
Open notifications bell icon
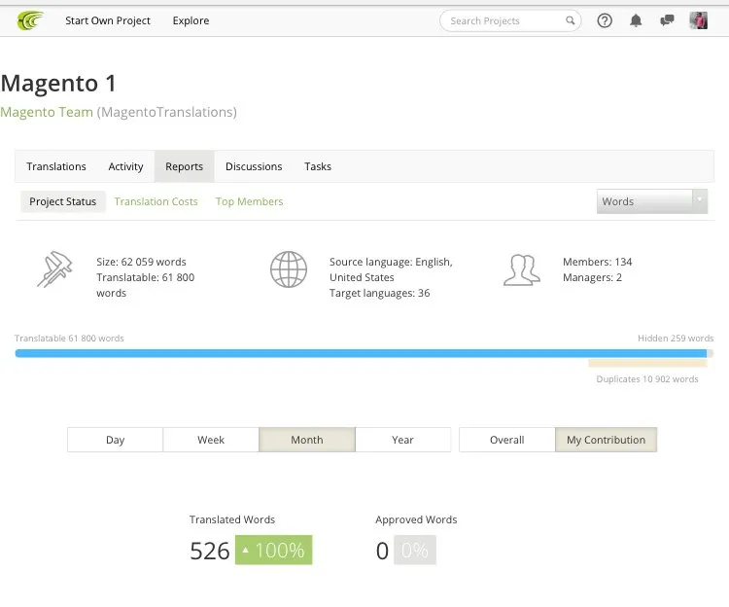(636, 20)
